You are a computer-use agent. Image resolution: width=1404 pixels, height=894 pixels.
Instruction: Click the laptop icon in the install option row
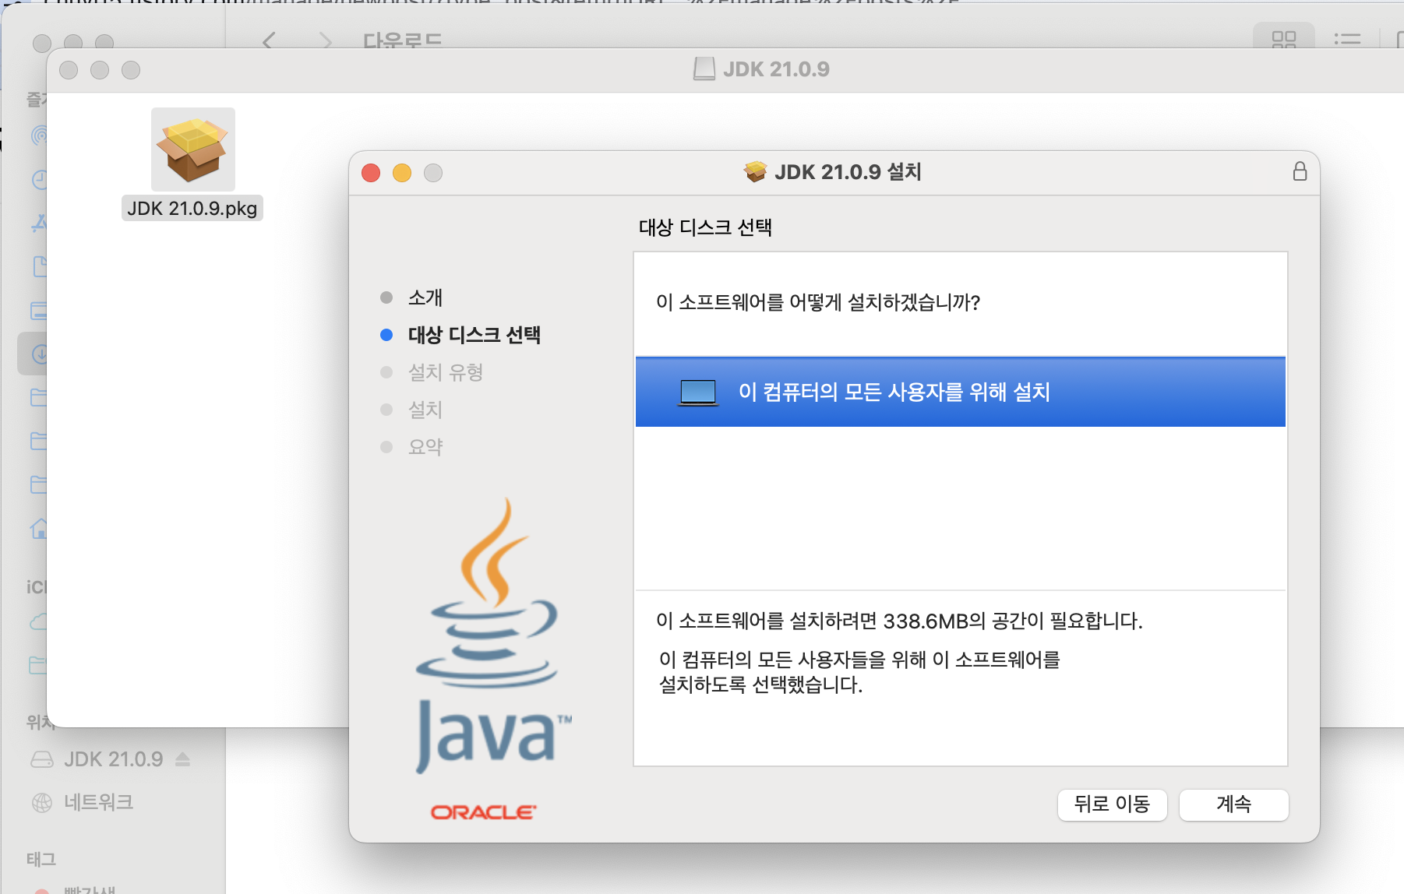[697, 392]
